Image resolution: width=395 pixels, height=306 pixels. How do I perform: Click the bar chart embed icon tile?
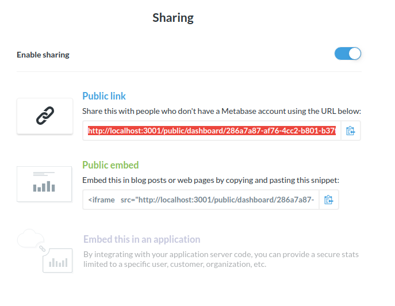44,184
